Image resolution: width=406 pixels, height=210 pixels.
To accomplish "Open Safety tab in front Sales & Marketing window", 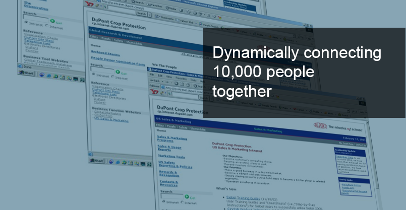I will [x=183, y=127].
